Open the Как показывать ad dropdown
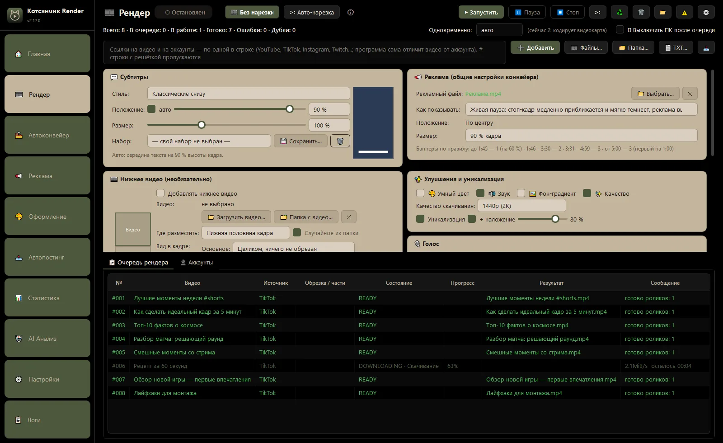The image size is (723, 443). (x=581, y=109)
